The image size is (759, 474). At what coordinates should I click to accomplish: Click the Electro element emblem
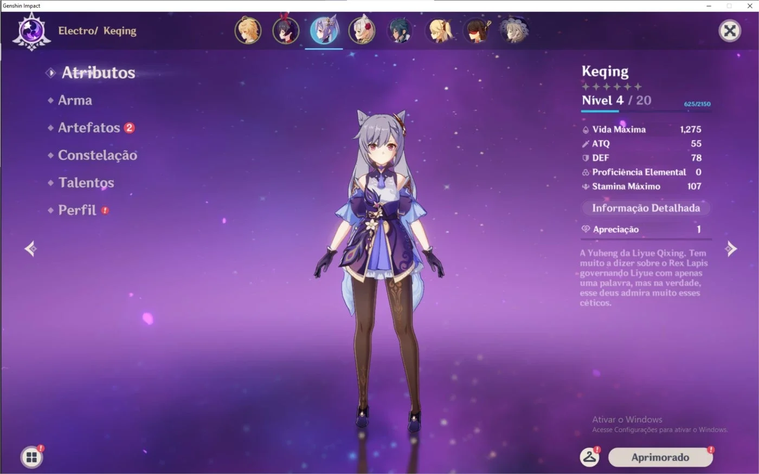[x=31, y=31]
